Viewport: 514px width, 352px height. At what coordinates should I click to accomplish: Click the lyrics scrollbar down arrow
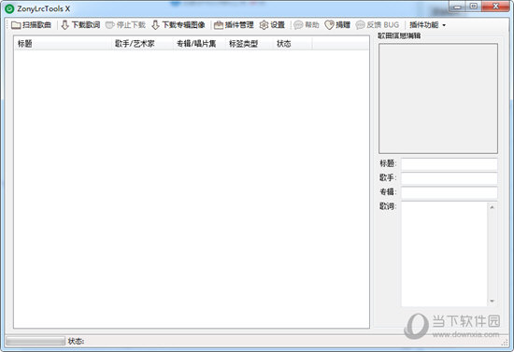[x=492, y=302]
